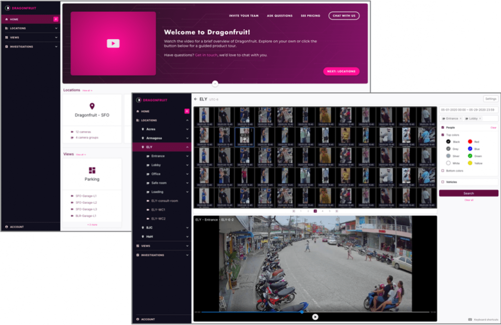501x325 pixels.
Task: Remove the Lobby filter chip with its x
Action: point(480,119)
